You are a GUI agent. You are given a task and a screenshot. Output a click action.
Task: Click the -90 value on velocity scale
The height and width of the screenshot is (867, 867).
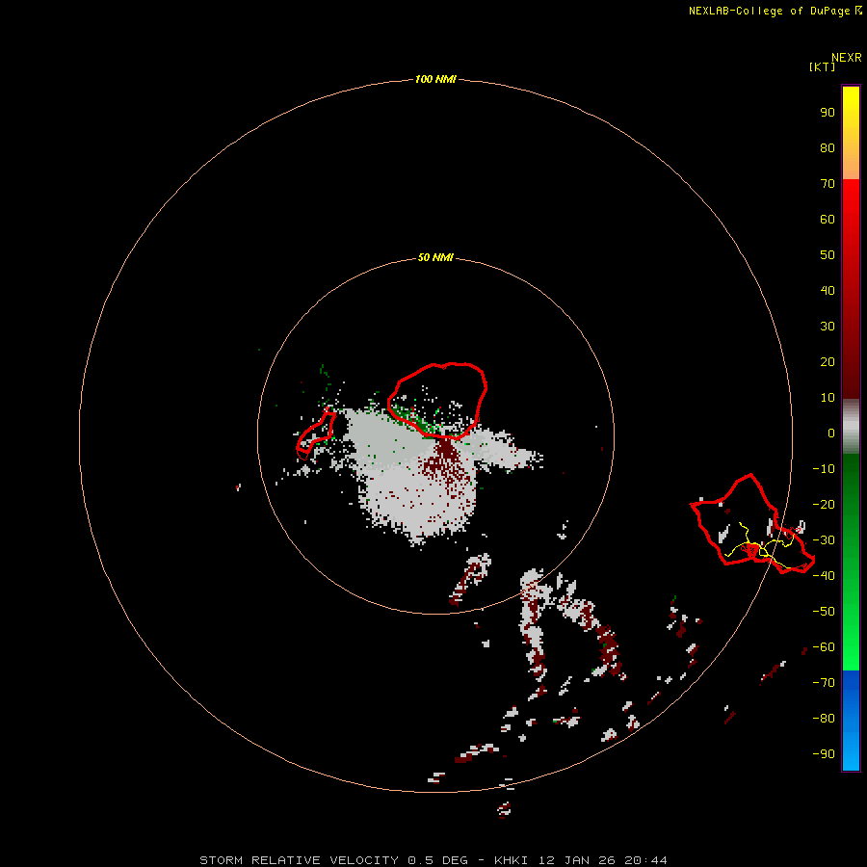(824, 753)
